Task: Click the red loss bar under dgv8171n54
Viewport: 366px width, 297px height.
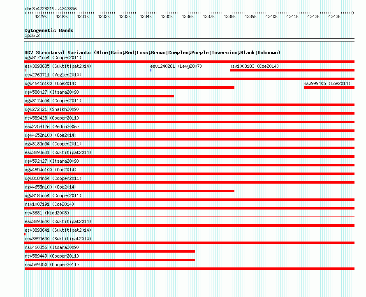Action: [189, 62]
